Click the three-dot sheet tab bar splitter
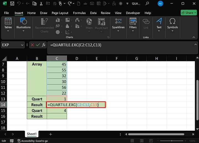Screen dimensions: 199x143 [x=120, y=134]
